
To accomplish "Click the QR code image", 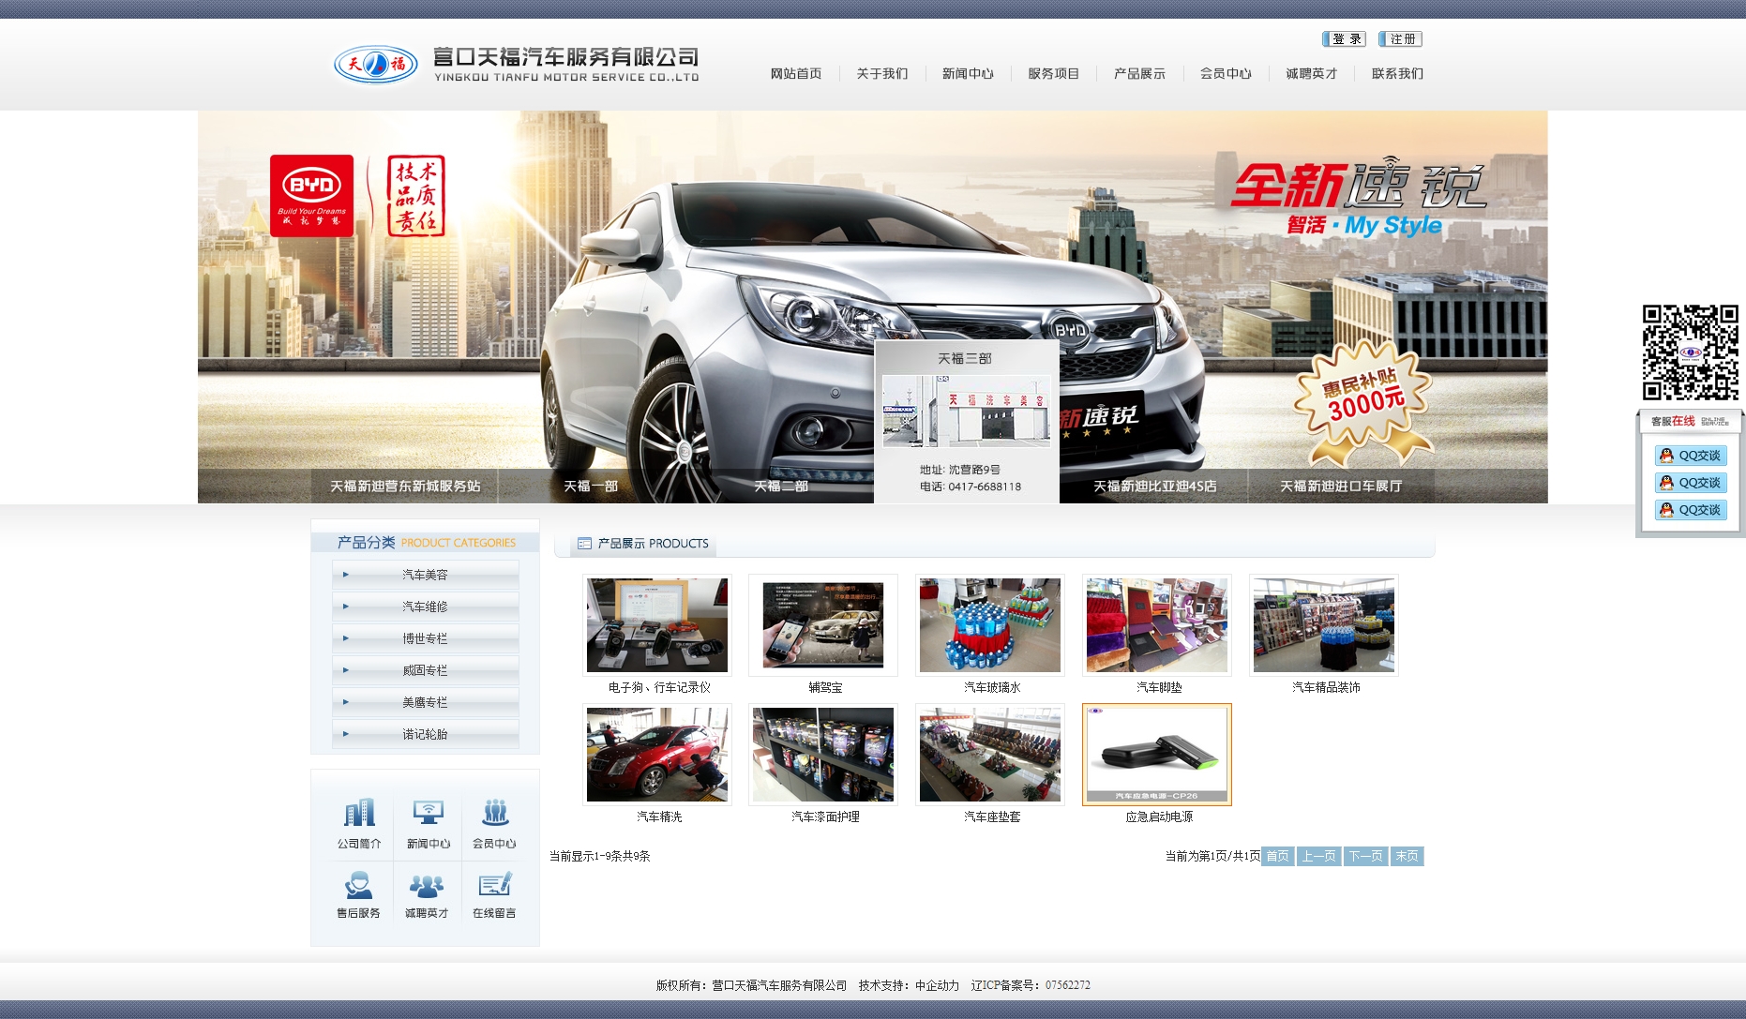I will (1691, 352).
